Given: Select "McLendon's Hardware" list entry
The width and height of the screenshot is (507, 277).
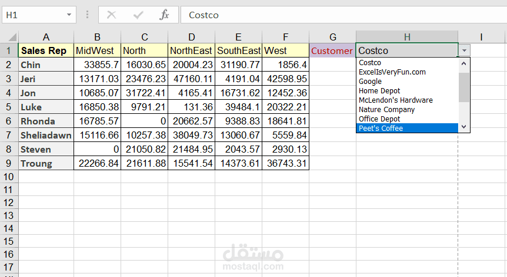Looking at the screenshot, I should point(395,100).
